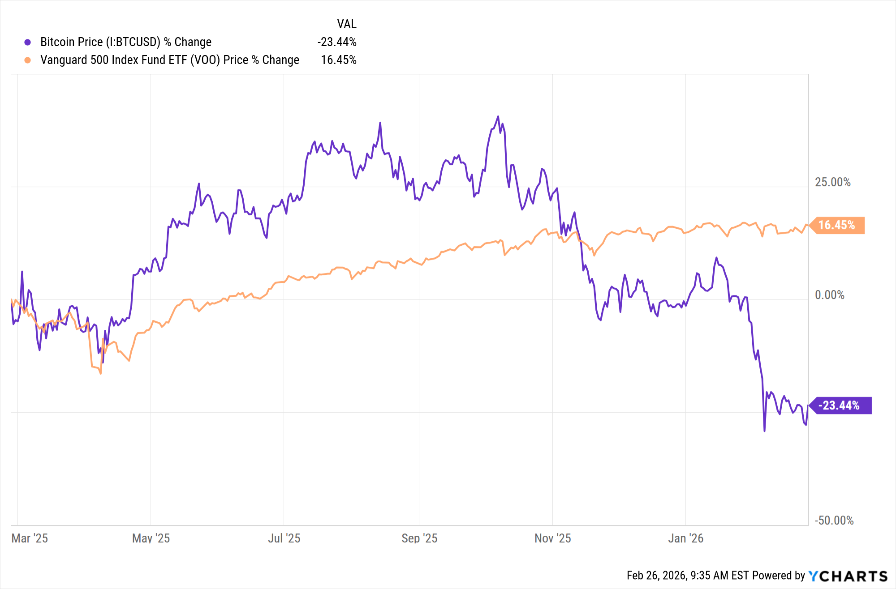Click the purple Bitcoin legend dot
Viewport: 896px width, 589px height.
click(x=28, y=43)
